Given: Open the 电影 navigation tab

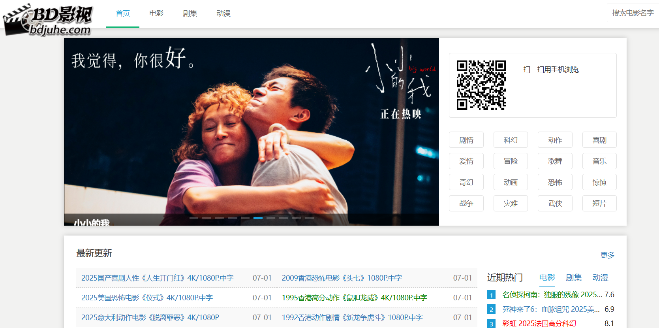Looking at the screenshot, I should point(156,13).
